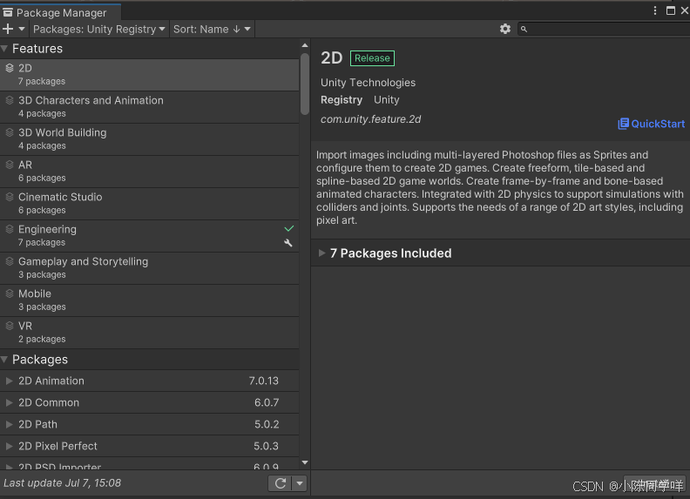
Task: Open the gear settings icon
Action: pos(505,29)
